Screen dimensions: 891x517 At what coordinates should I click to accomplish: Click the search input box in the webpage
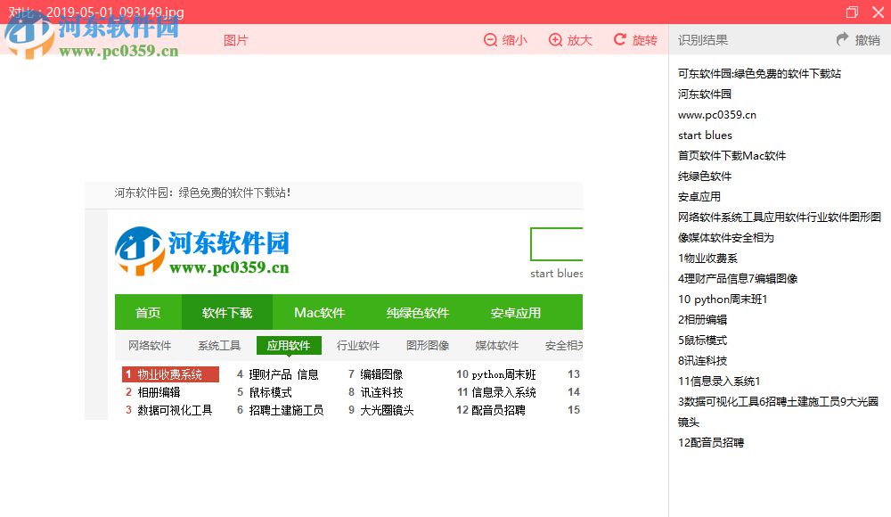click(557, 244)
